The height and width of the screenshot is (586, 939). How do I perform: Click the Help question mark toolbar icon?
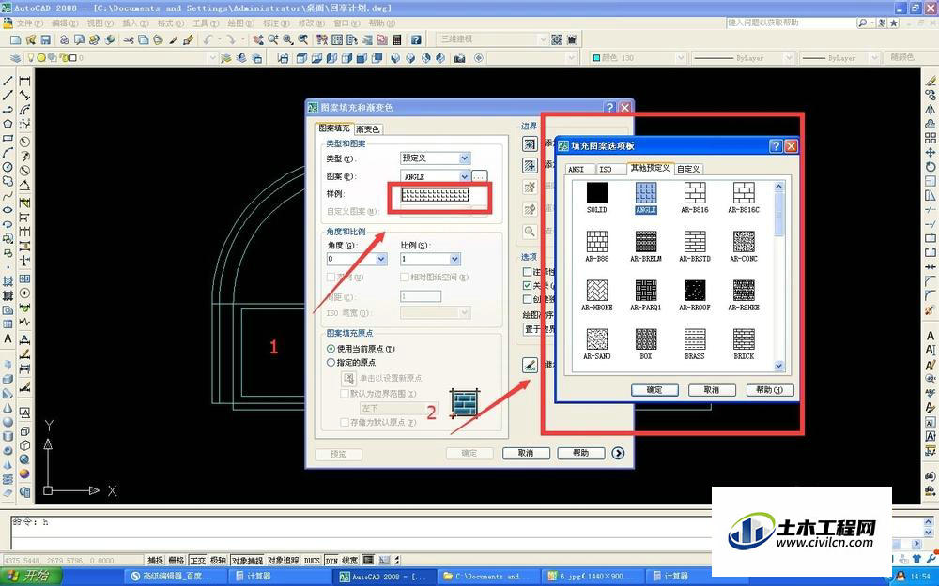pos(416,39)
